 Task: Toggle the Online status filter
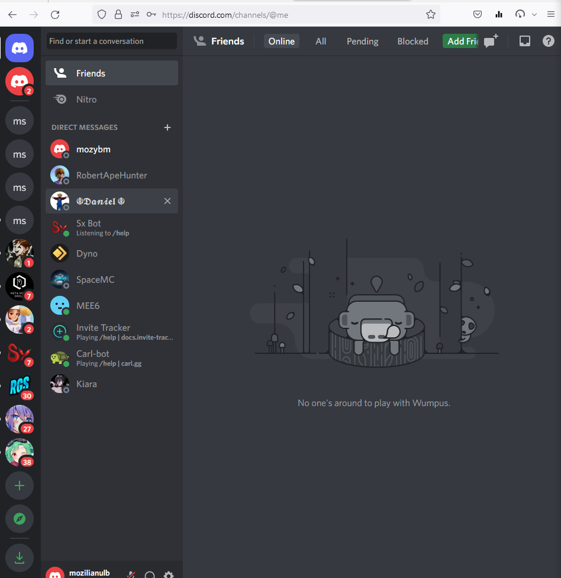(x=281, y=41)
